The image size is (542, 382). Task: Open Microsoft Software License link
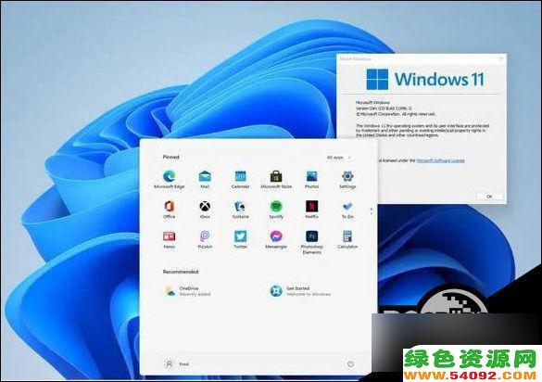[440, 160]
